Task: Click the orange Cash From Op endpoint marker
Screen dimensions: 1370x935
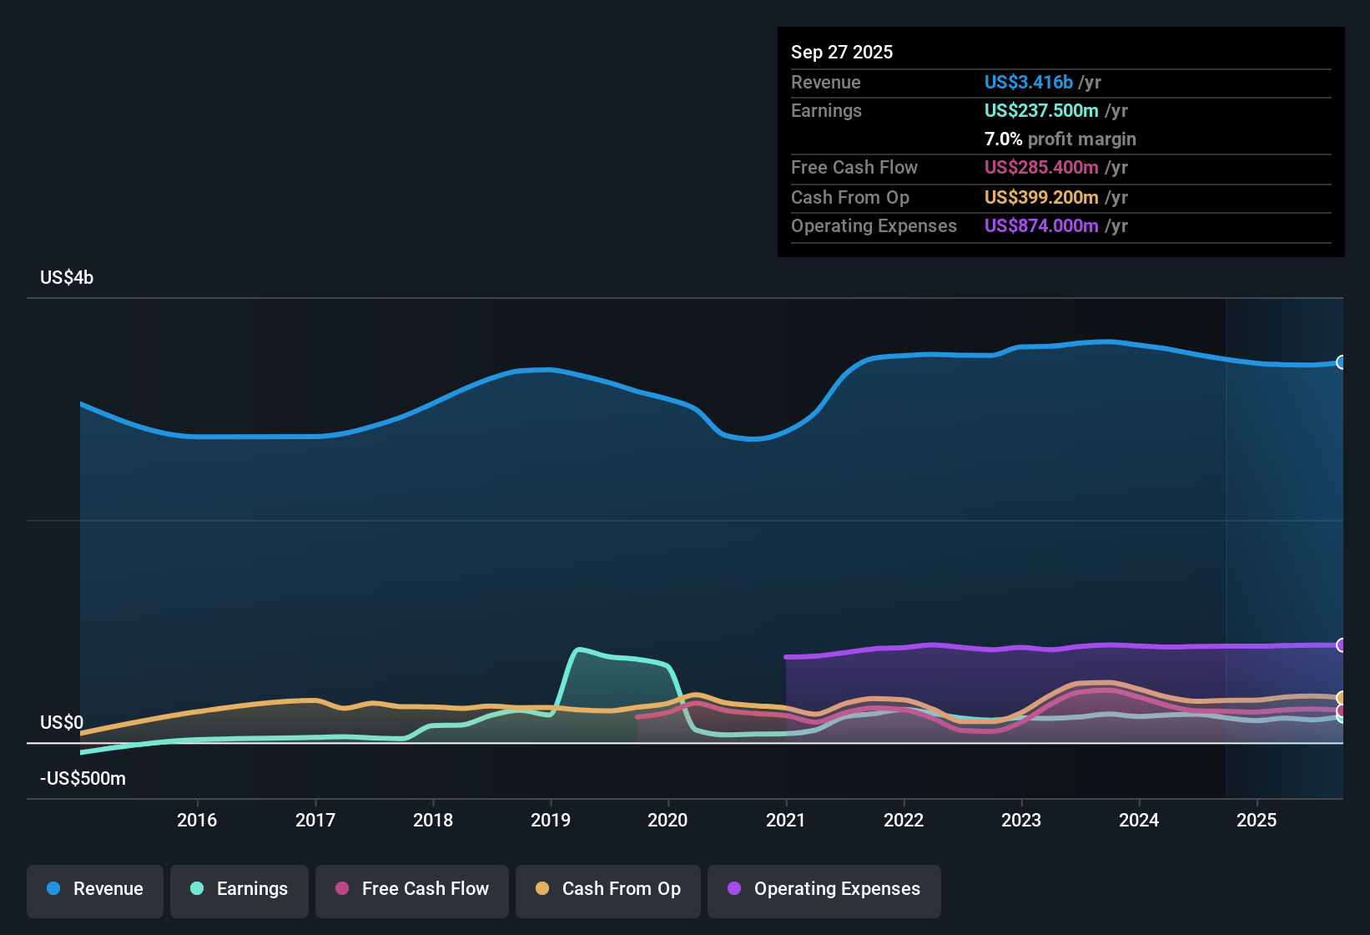Action: [x=1342, y=697]
